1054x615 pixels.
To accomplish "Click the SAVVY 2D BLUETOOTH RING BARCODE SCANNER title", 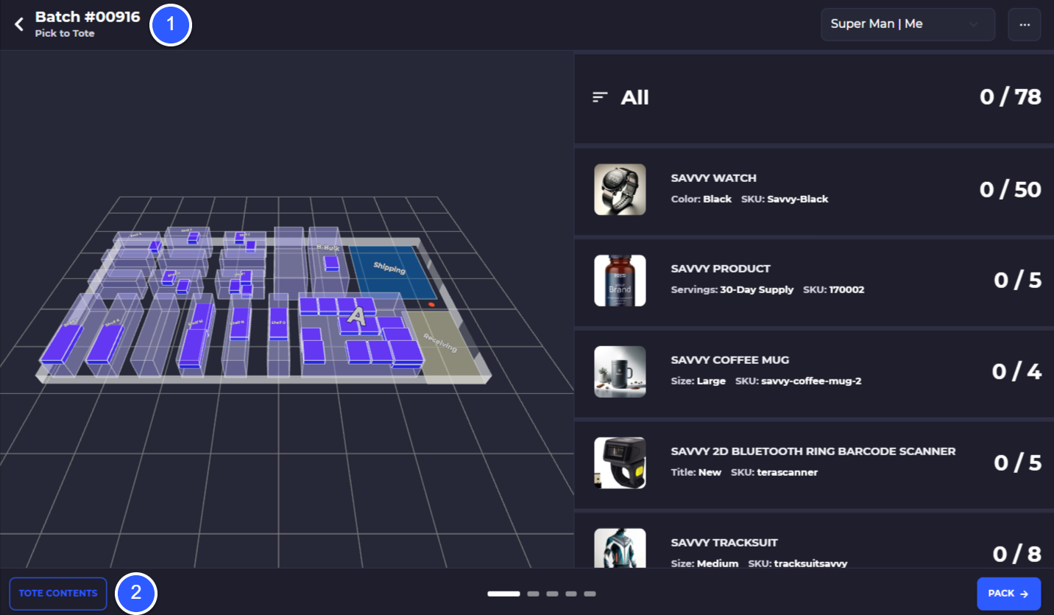I will pos(813,451).
